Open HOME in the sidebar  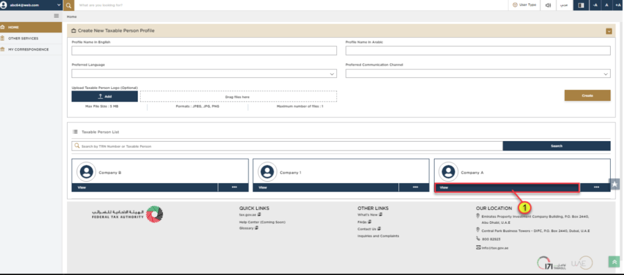[31, 27]
